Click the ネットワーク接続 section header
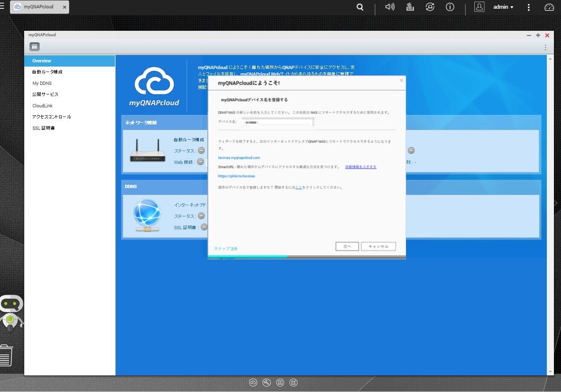The image size is (561, 392). point(141,123)
